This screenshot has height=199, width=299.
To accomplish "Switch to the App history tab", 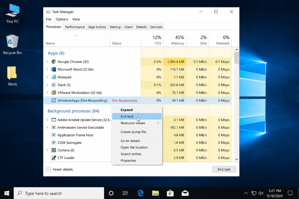I will tap(97, 27).
